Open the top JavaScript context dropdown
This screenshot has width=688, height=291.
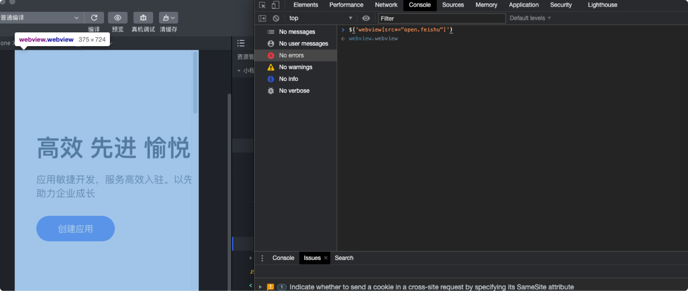pos(320,18)
